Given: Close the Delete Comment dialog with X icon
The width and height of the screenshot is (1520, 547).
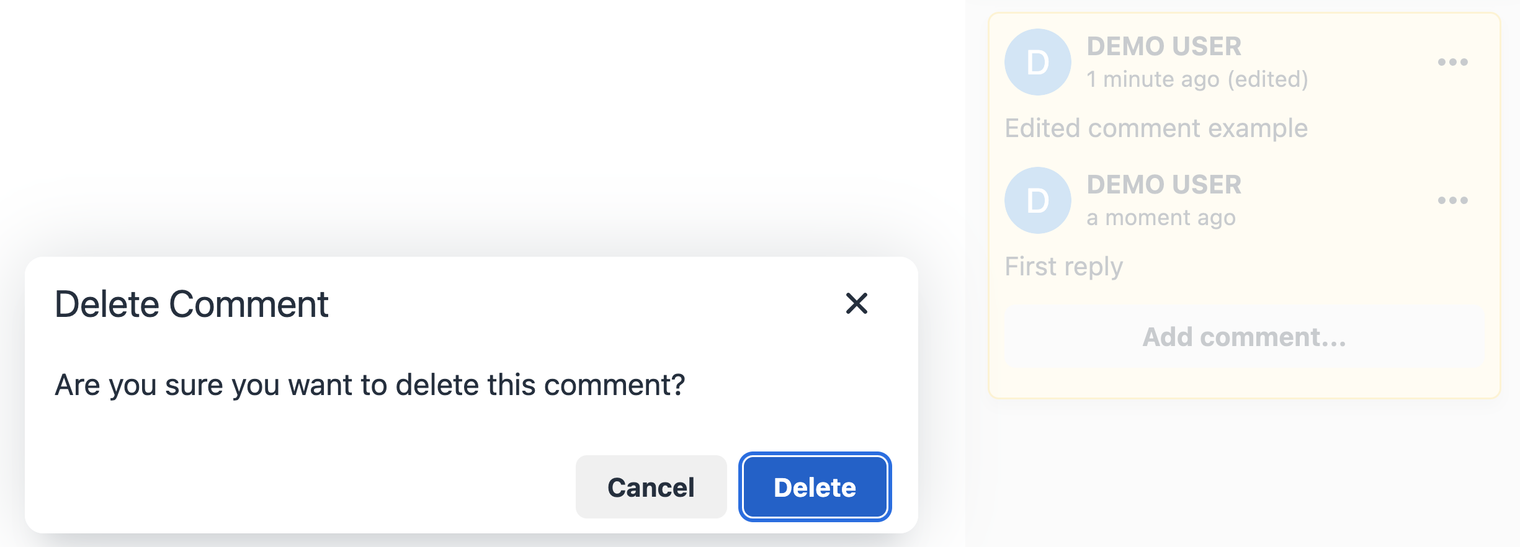Looking at the screenshot, I should tap(857, 304).
